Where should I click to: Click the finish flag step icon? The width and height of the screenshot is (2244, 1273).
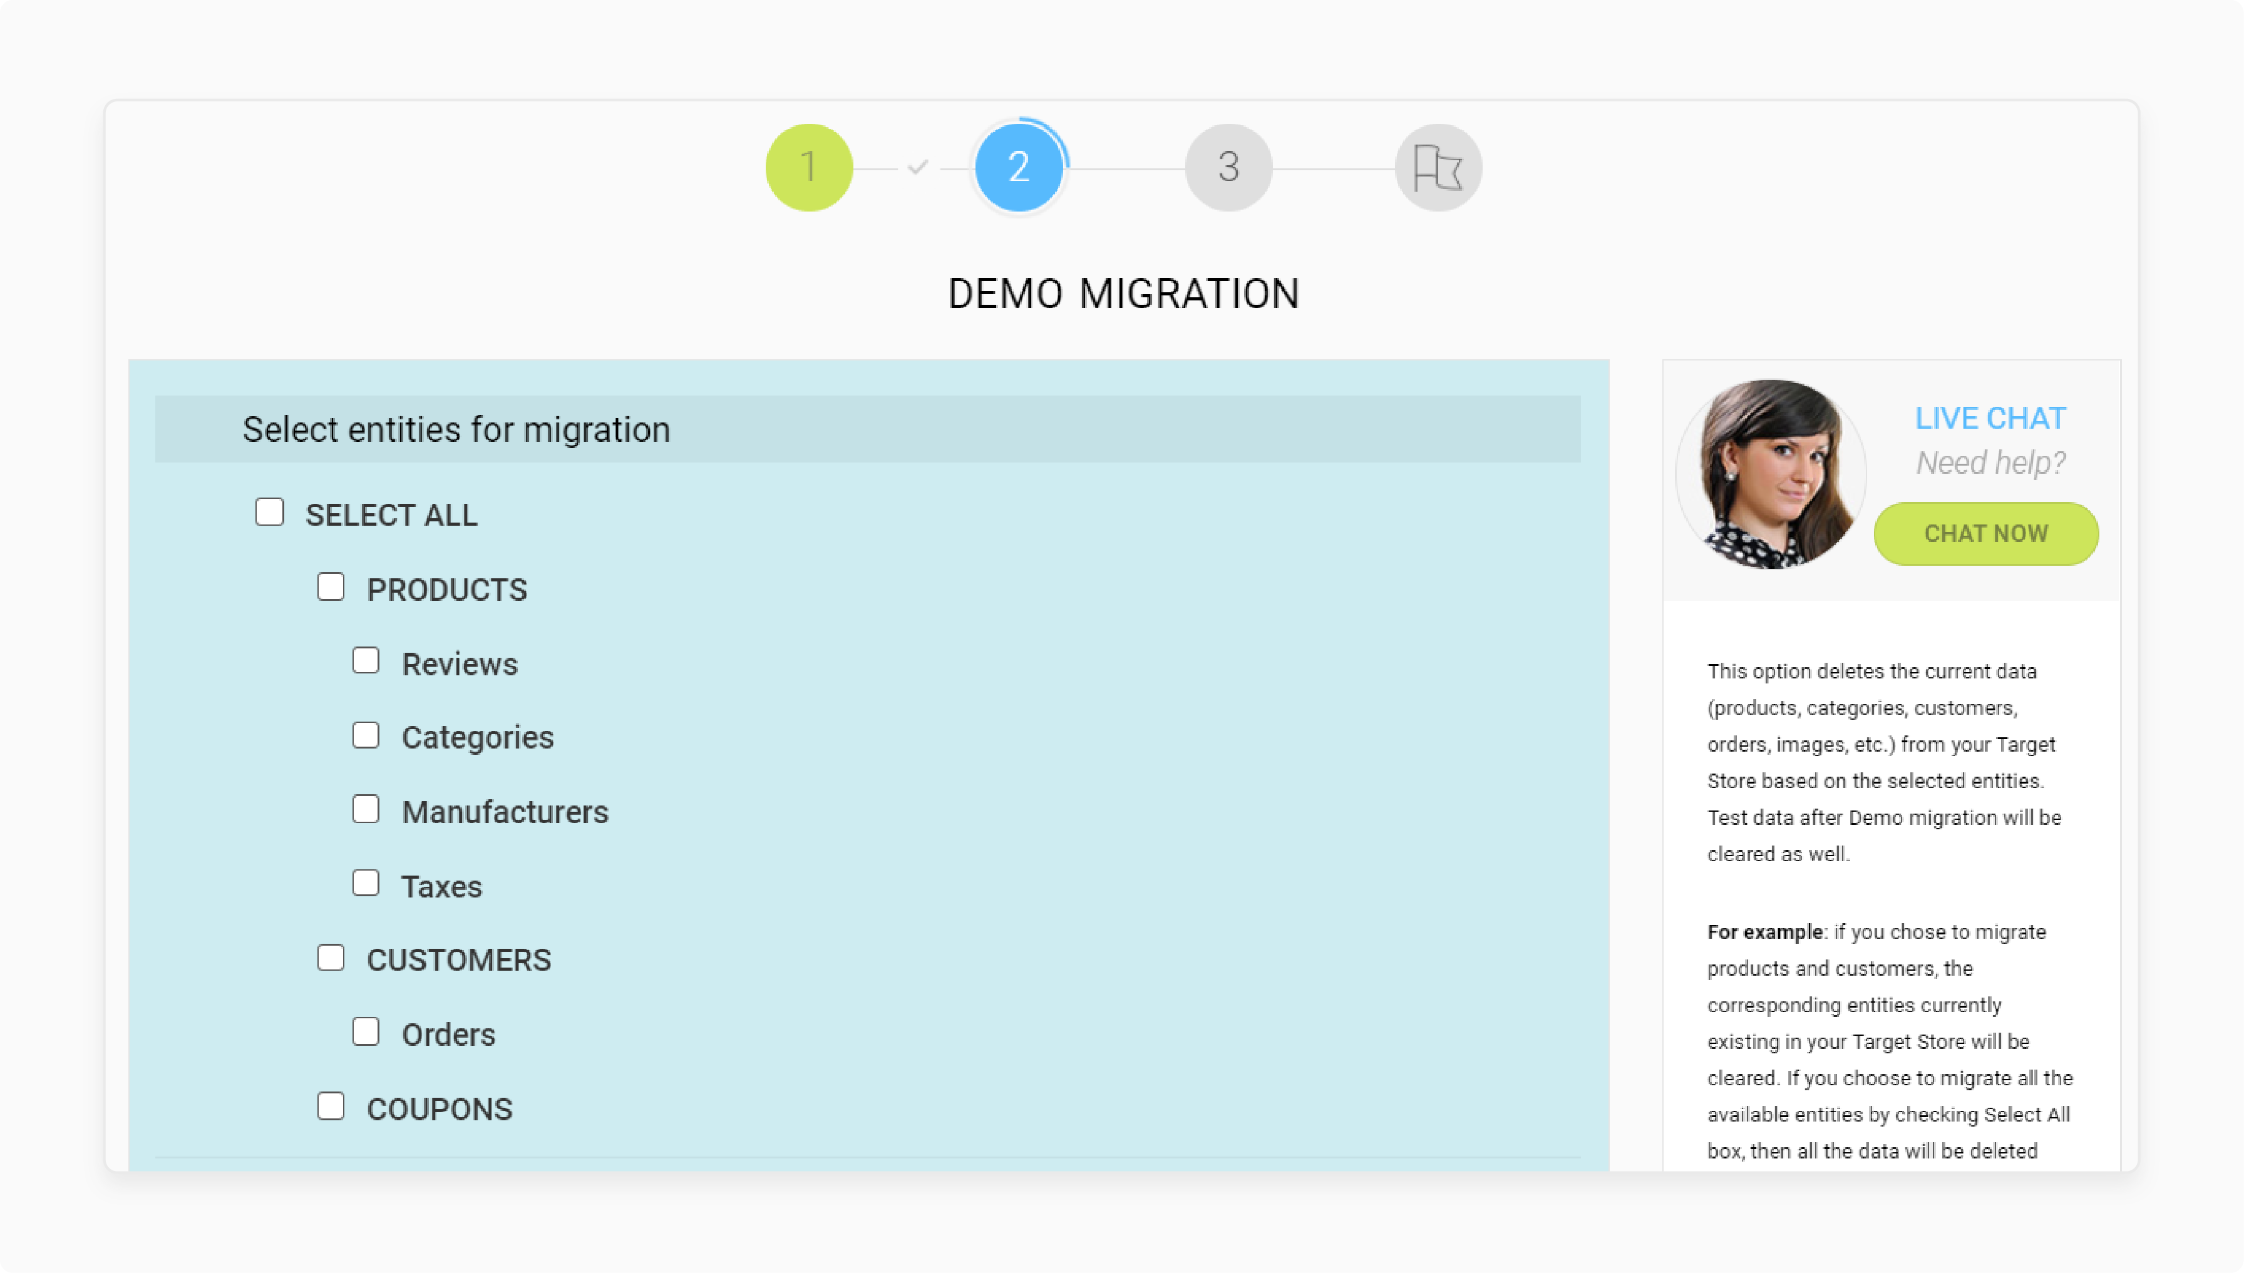click(x=1438, y=167)
